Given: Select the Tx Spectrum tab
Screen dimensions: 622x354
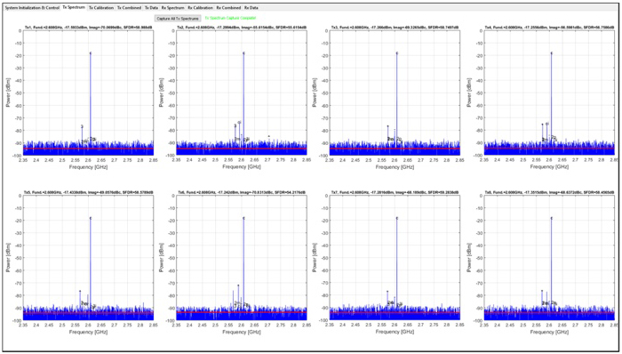Looking at the screenshot, I should [x=74, y=7].
